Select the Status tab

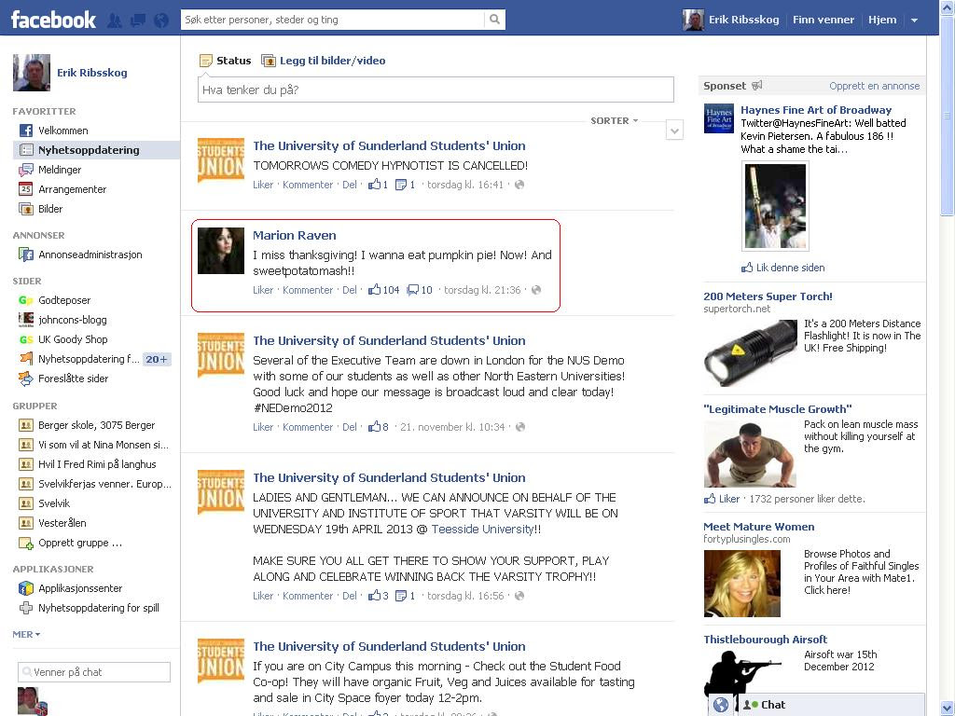click(x=226, y=61)
